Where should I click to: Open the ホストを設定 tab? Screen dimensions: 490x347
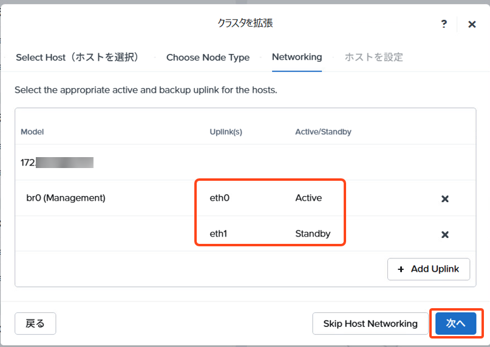click(x=374, y=57)
